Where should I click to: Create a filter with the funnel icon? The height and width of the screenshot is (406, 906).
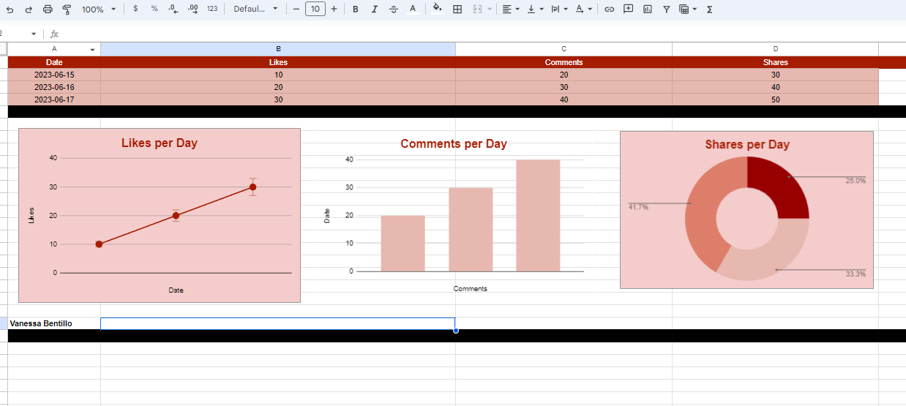[x=666, y=10]
